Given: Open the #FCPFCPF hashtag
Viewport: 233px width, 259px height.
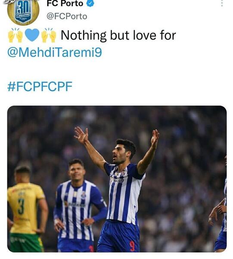Looking at the screenshot, I should [40, 86].
